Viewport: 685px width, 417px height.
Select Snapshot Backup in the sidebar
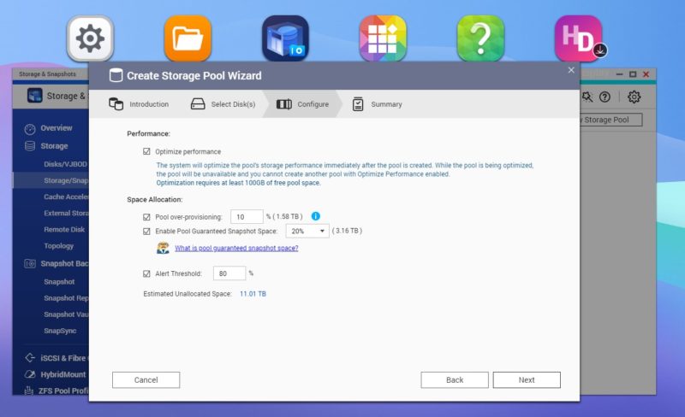point(65,263)
